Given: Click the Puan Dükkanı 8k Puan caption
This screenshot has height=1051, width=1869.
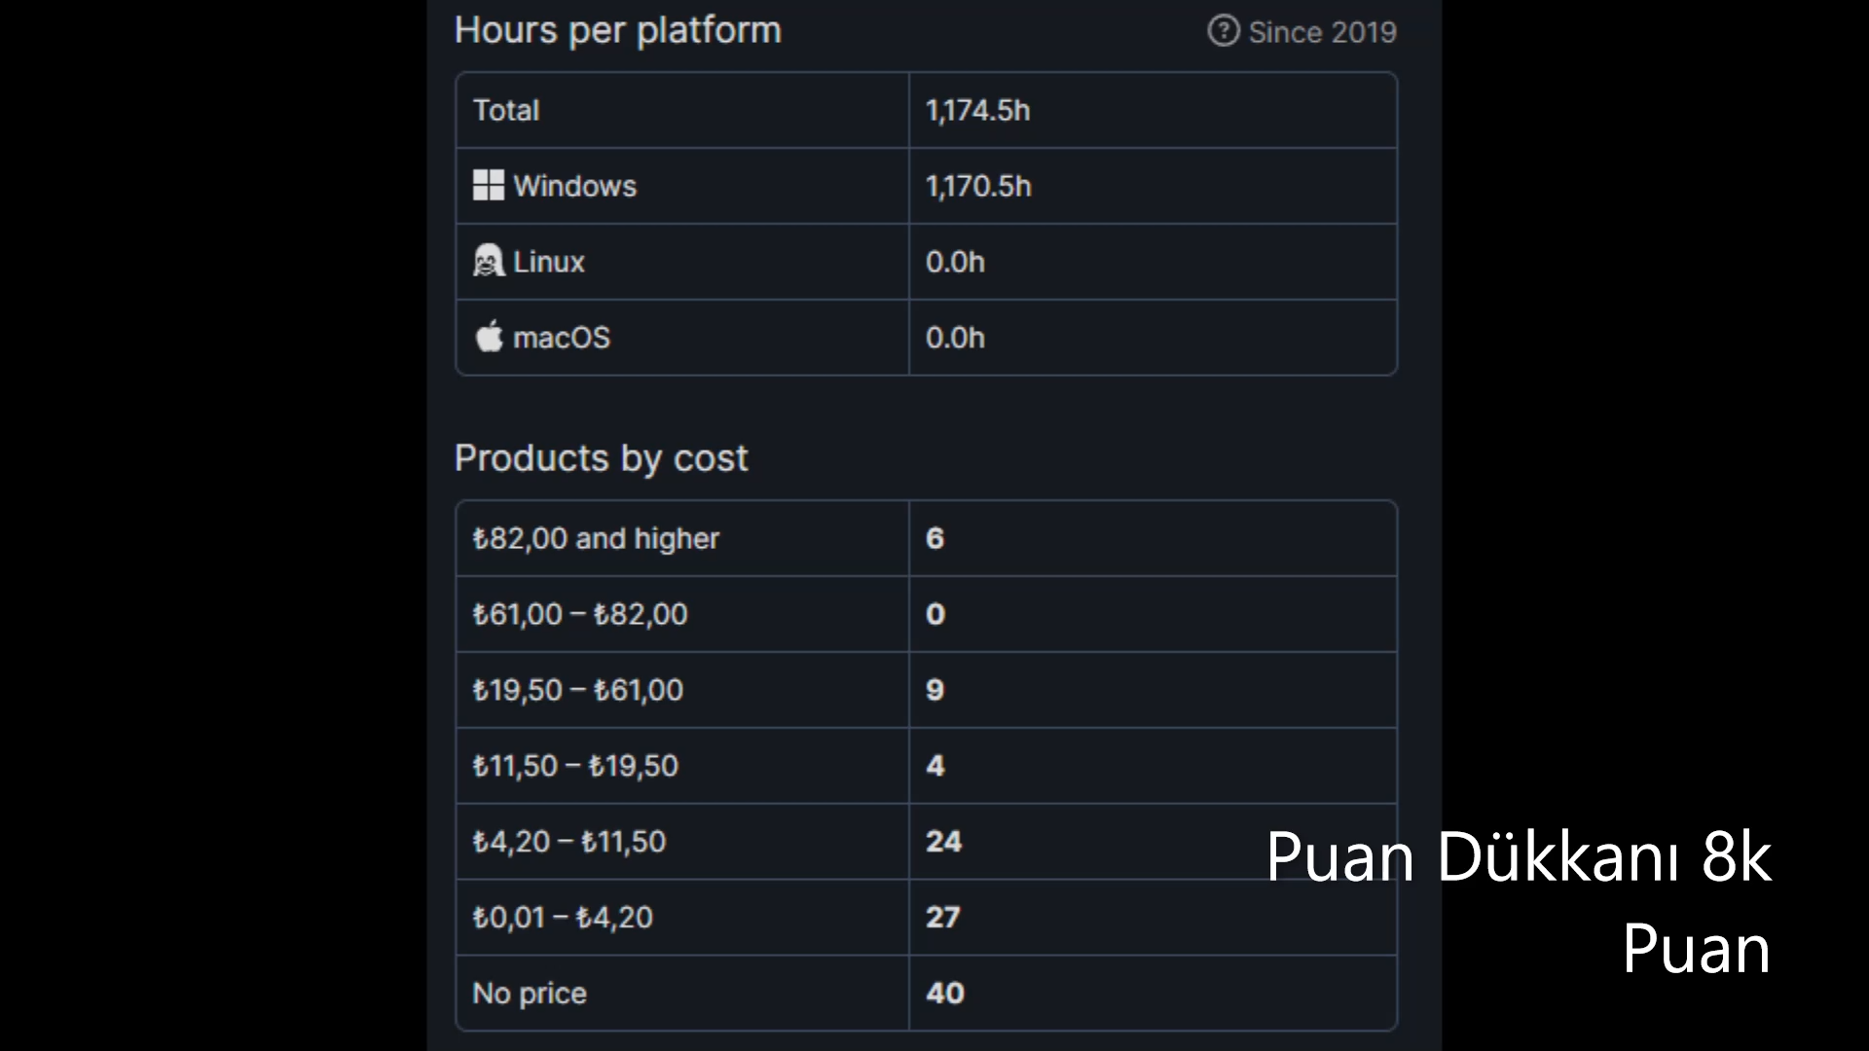Looking at the screenshot, I should 1519,902.
